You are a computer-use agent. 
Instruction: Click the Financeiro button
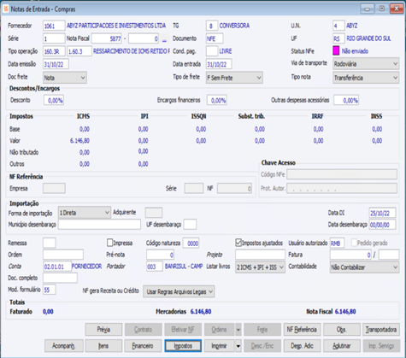coord(143,346)
